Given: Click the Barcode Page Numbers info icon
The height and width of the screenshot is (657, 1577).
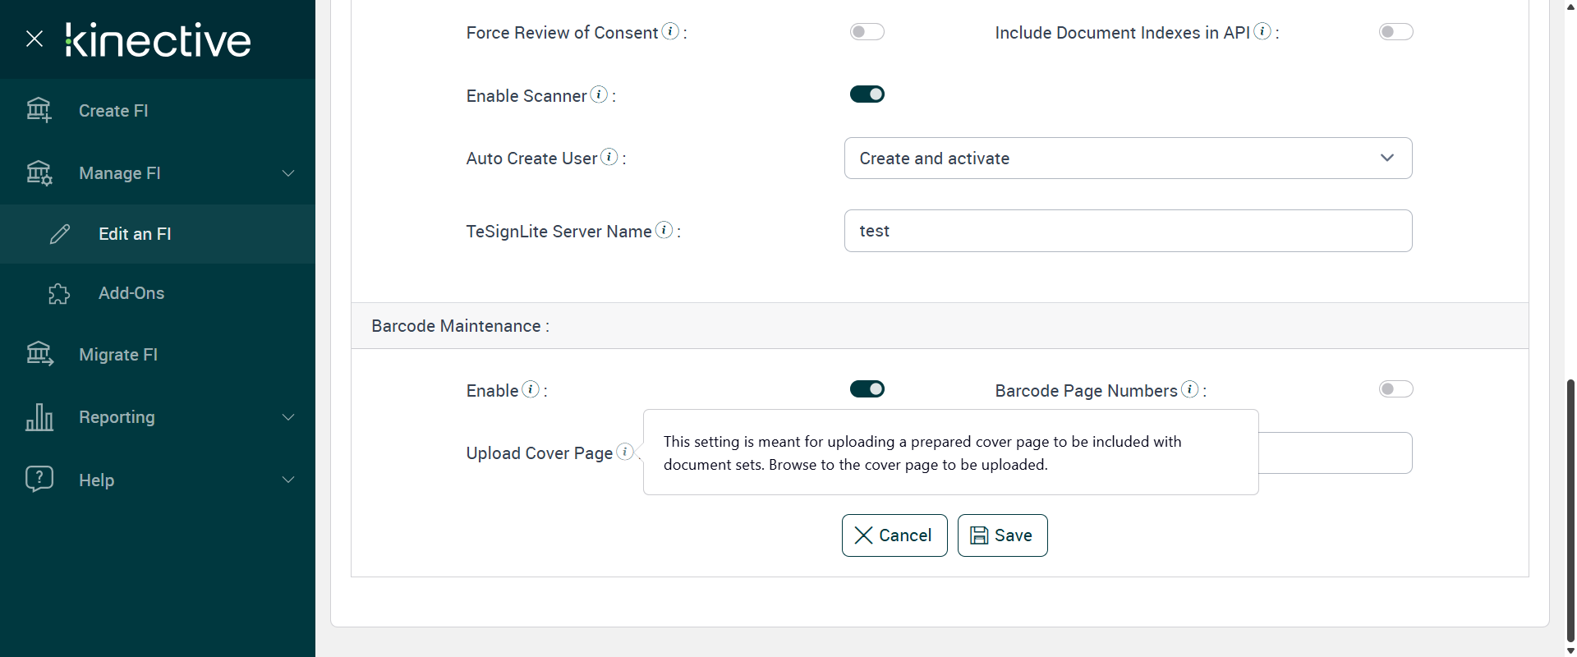Looking at the screenshot, I should 1189,389.
